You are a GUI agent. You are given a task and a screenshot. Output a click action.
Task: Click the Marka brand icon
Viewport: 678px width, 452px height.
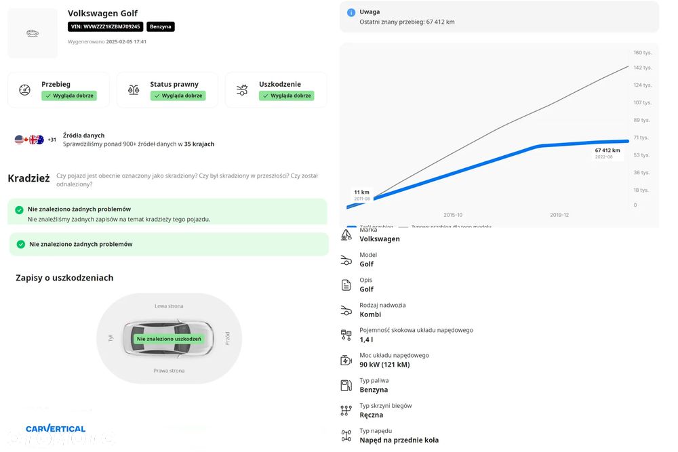point(346,234)
